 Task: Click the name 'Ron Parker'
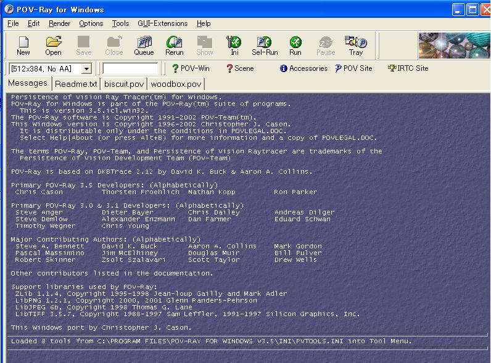click(x=295, y=192)
